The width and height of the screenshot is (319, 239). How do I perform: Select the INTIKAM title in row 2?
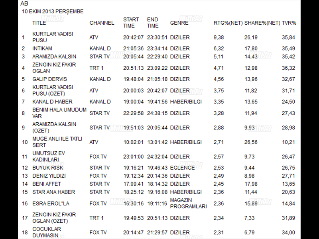(x=42, y=49)
